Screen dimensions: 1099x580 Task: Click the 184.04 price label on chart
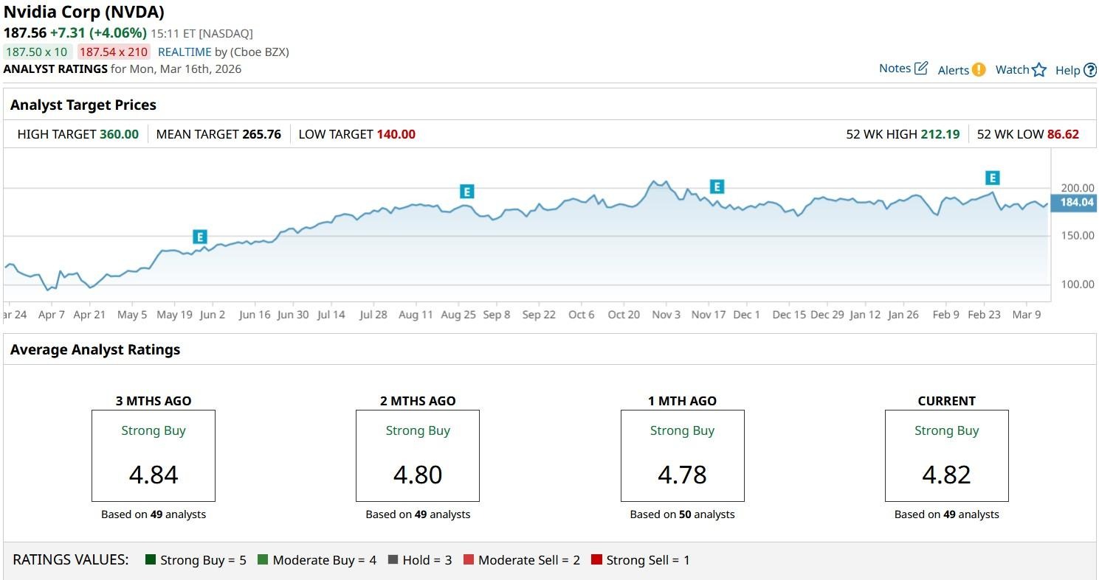click(x=1076, y=203)
